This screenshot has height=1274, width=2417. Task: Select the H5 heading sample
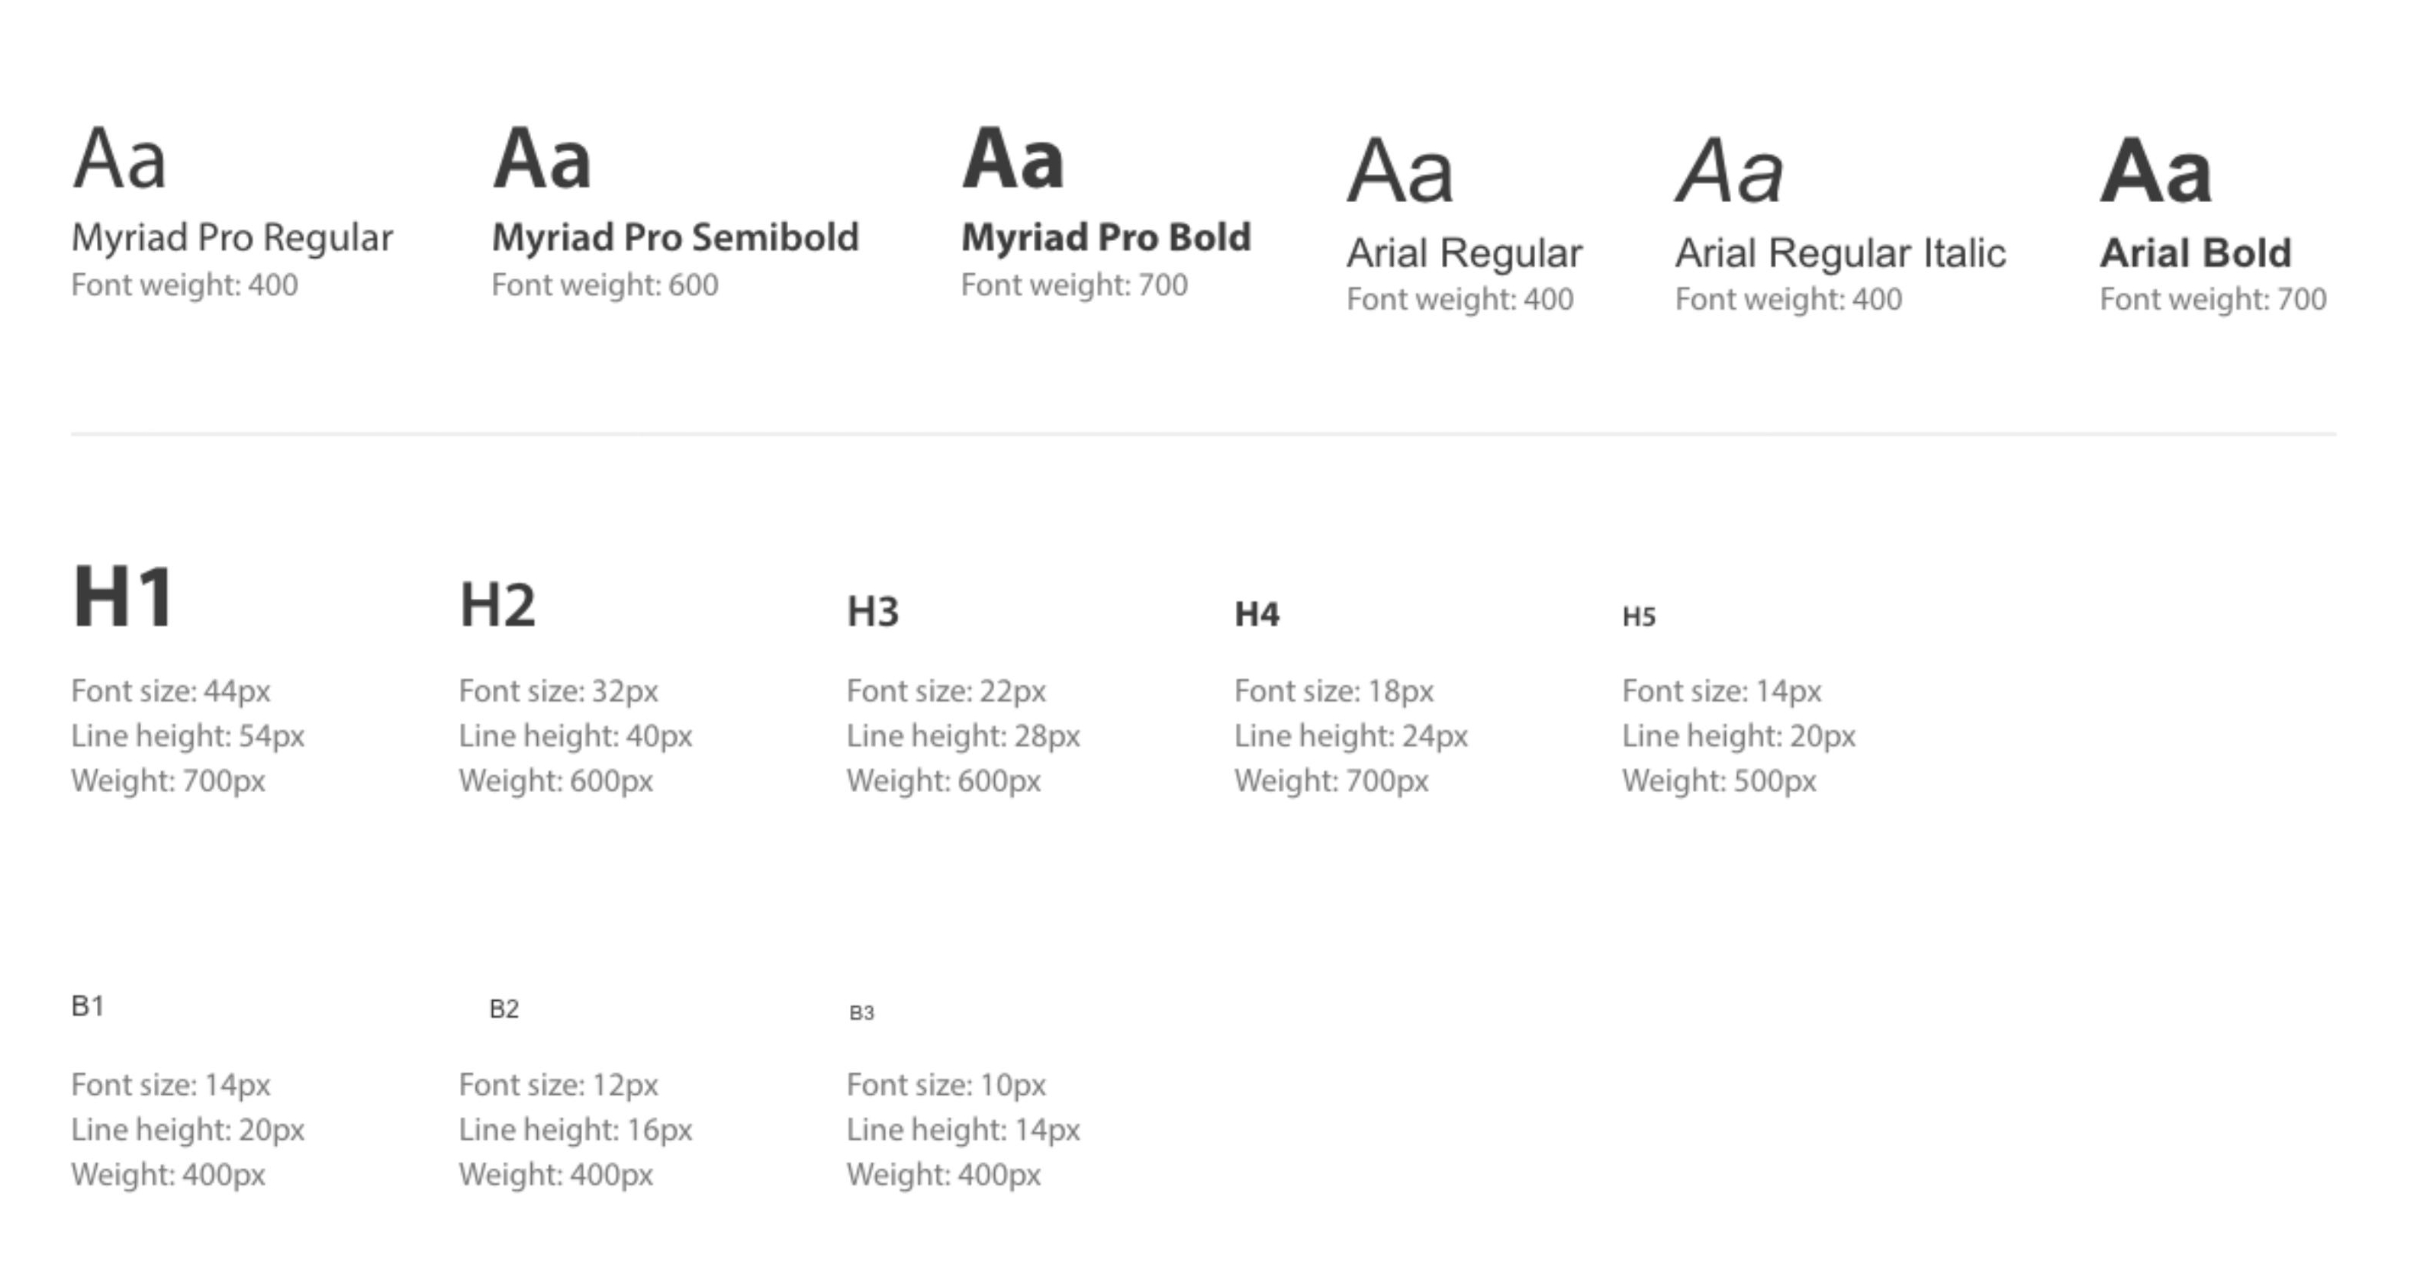(1639, 617)
